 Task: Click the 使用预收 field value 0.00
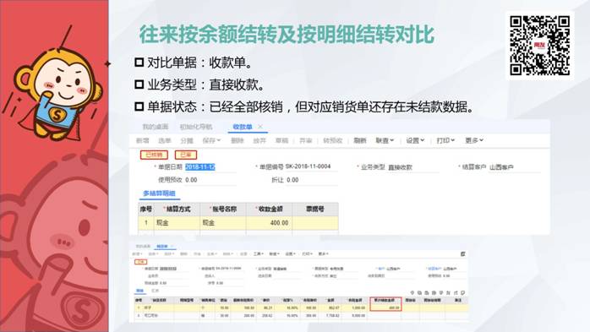point(191,180)
